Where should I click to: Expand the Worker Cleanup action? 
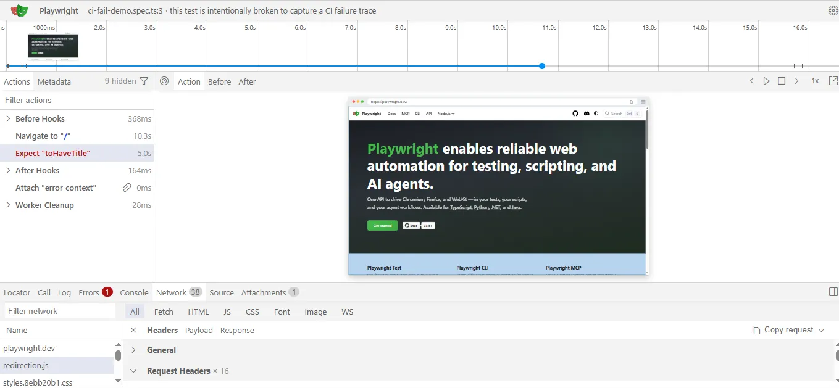point(8,205)
